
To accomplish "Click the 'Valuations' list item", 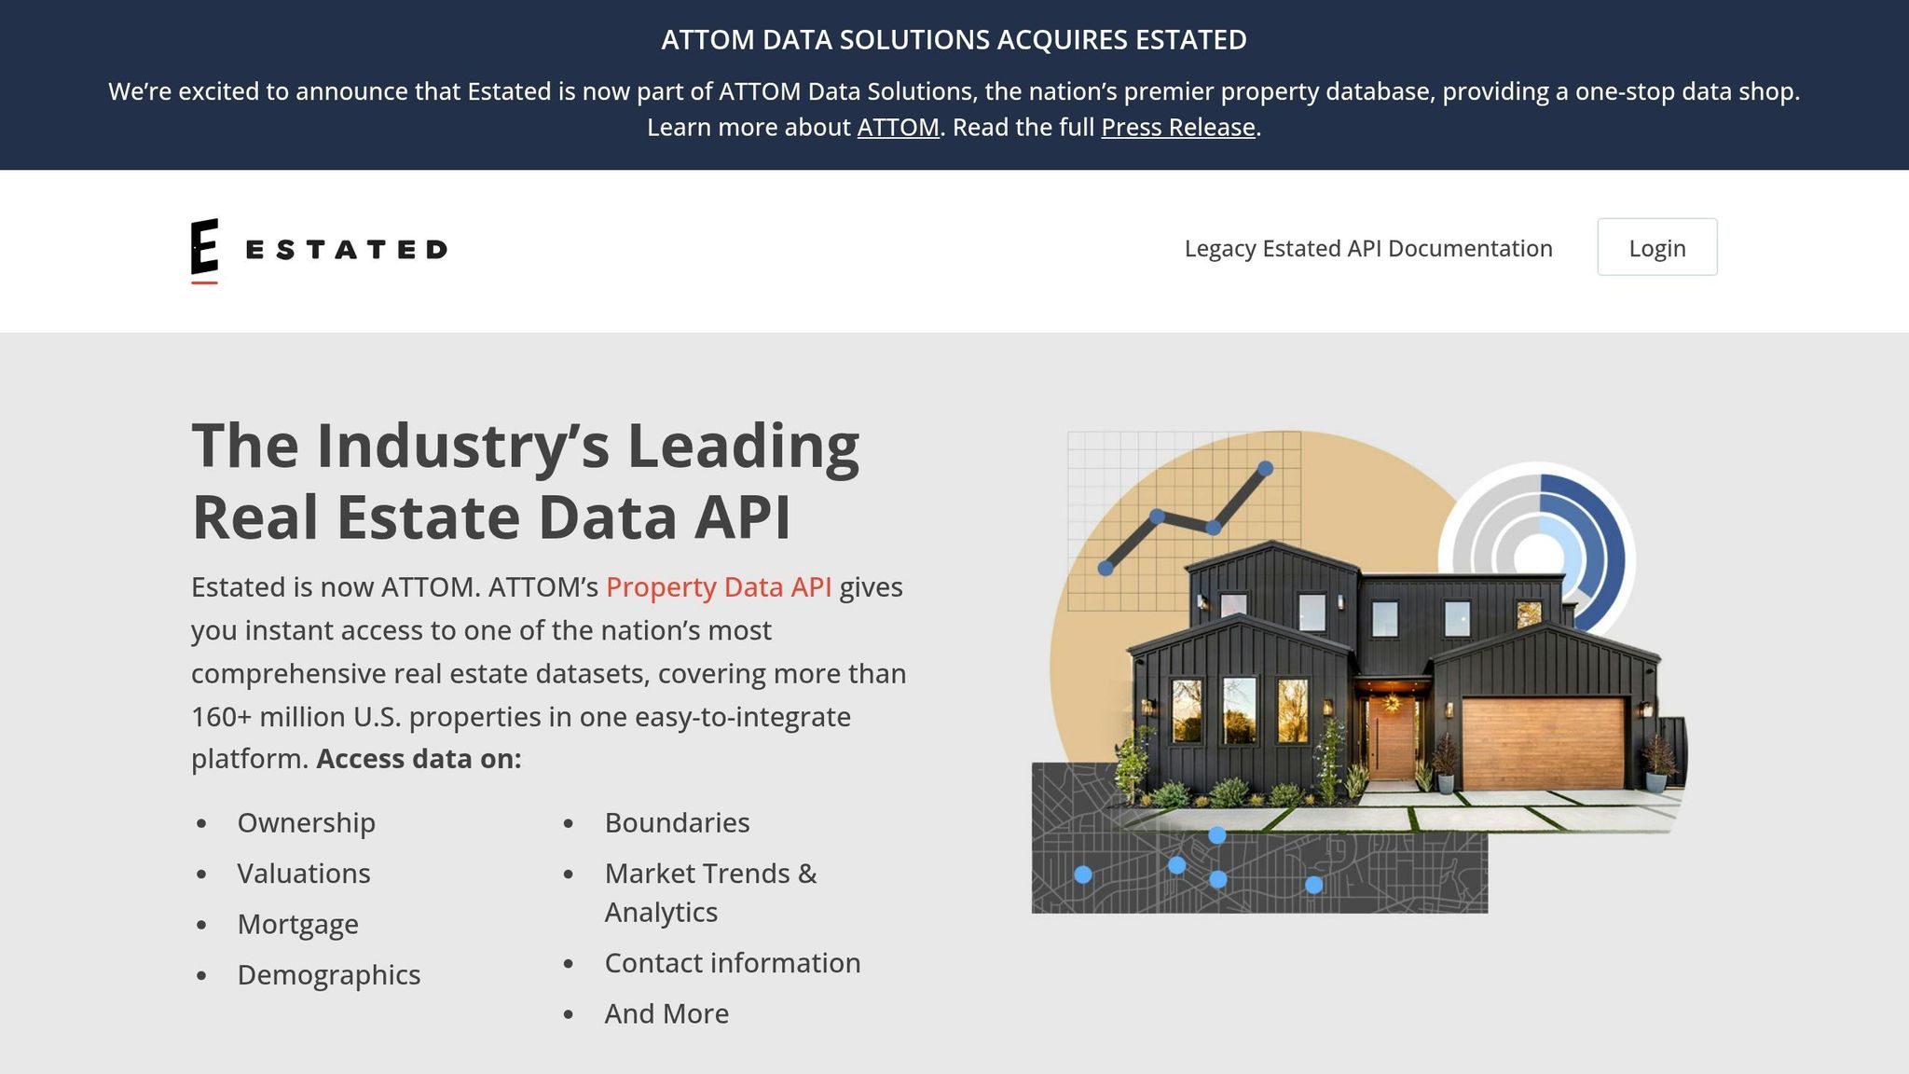I will click(x=304, y=874).
